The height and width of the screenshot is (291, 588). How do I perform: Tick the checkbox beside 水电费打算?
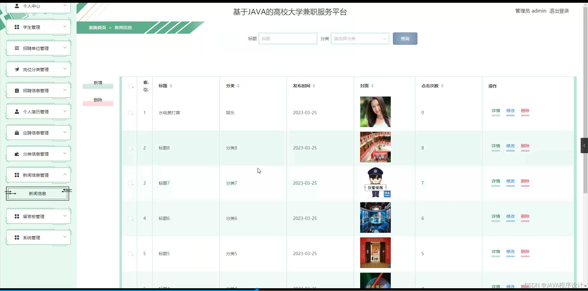[x=130, y=113]
